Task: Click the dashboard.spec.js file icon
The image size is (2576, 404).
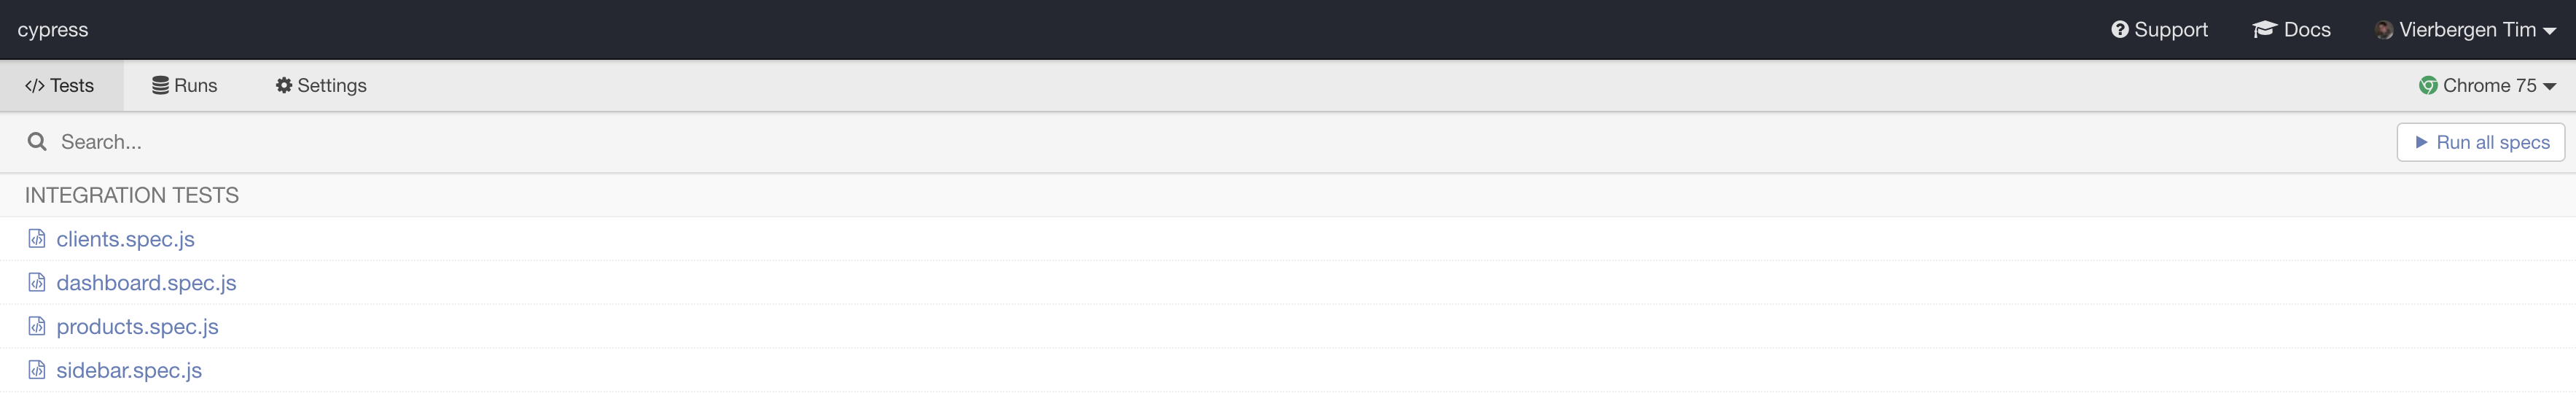Action: [x=37, y=283]
